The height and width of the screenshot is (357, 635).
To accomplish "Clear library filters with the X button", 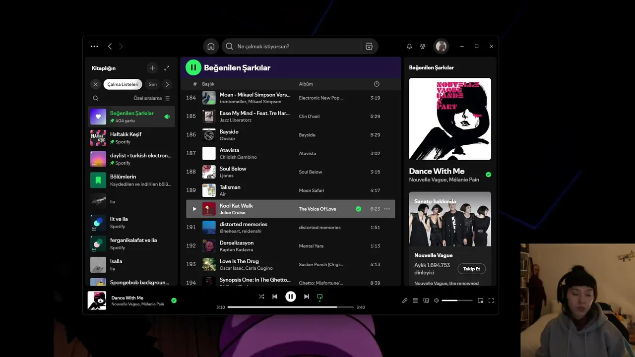I will click(x=95, y=84).
